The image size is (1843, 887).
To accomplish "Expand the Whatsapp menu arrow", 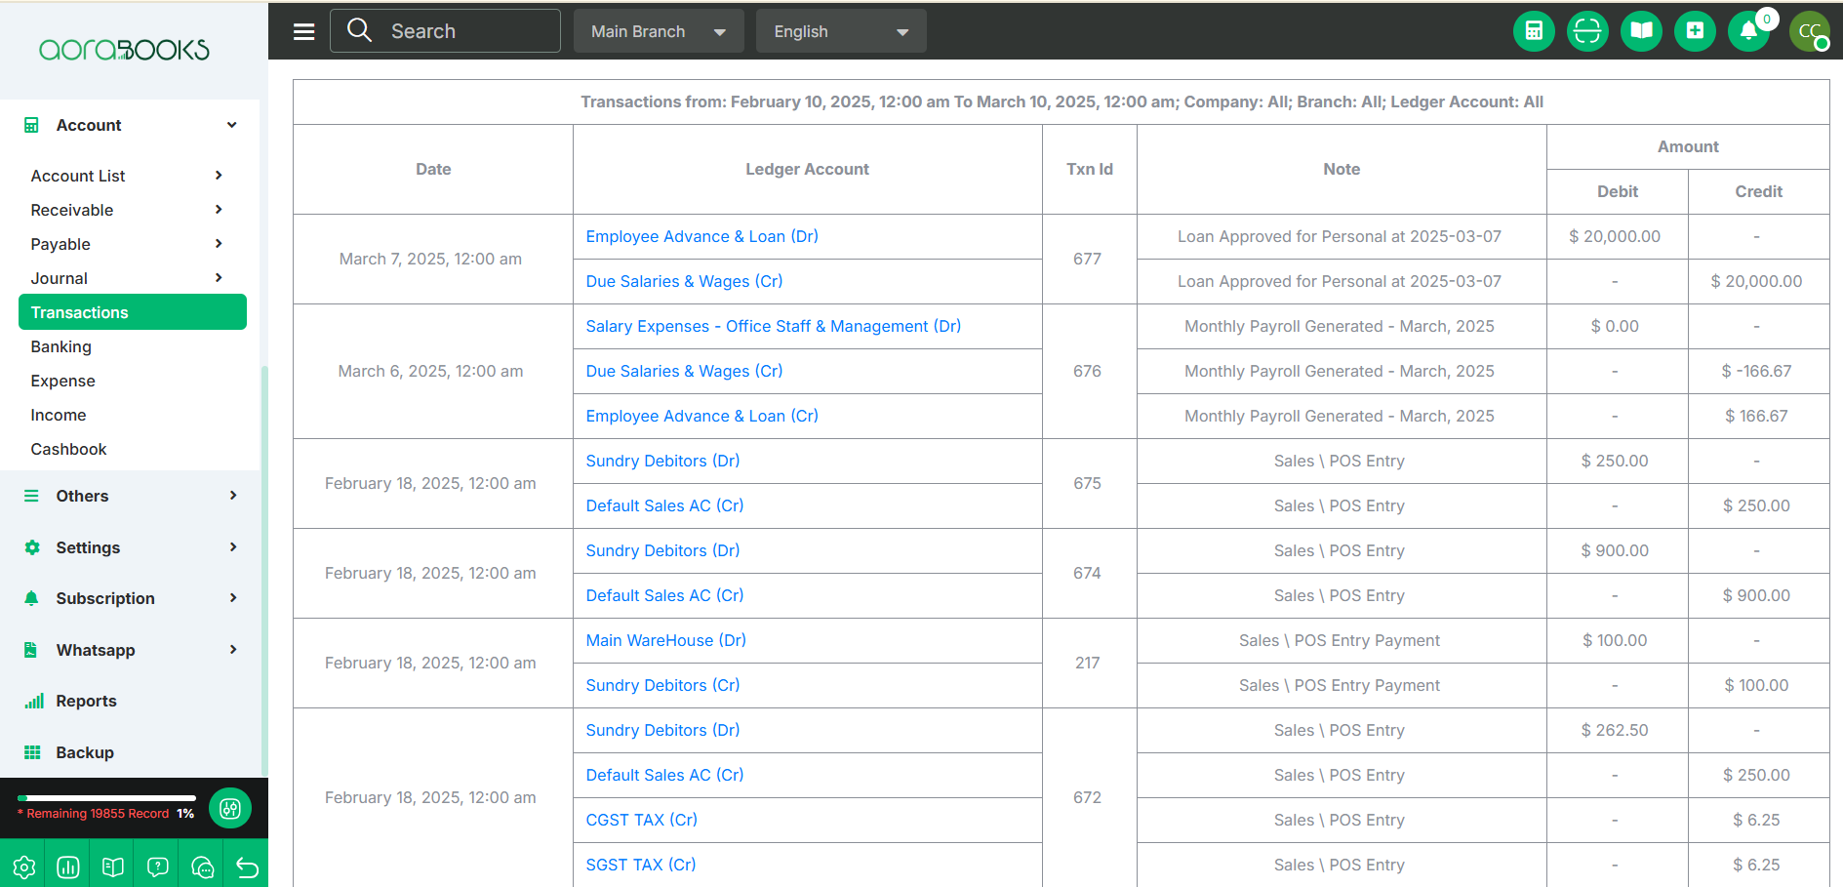I will [x=233, y=650].
